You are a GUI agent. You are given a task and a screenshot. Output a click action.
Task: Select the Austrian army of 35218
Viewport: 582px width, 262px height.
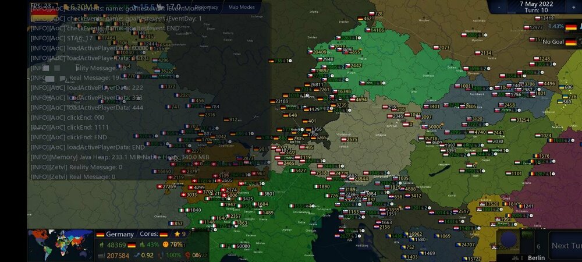coord(427,139)
